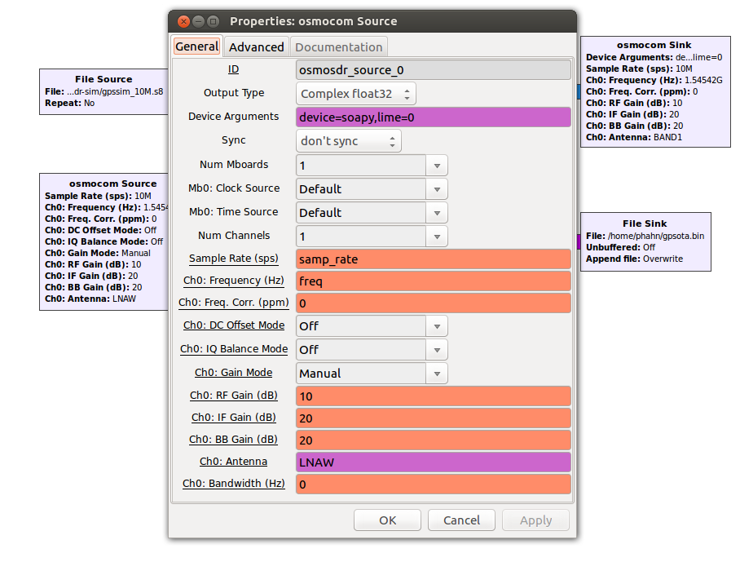The height and width of the screenshot is (562, 740).
Task: Select the File Source block
Action: pos(103,91)
